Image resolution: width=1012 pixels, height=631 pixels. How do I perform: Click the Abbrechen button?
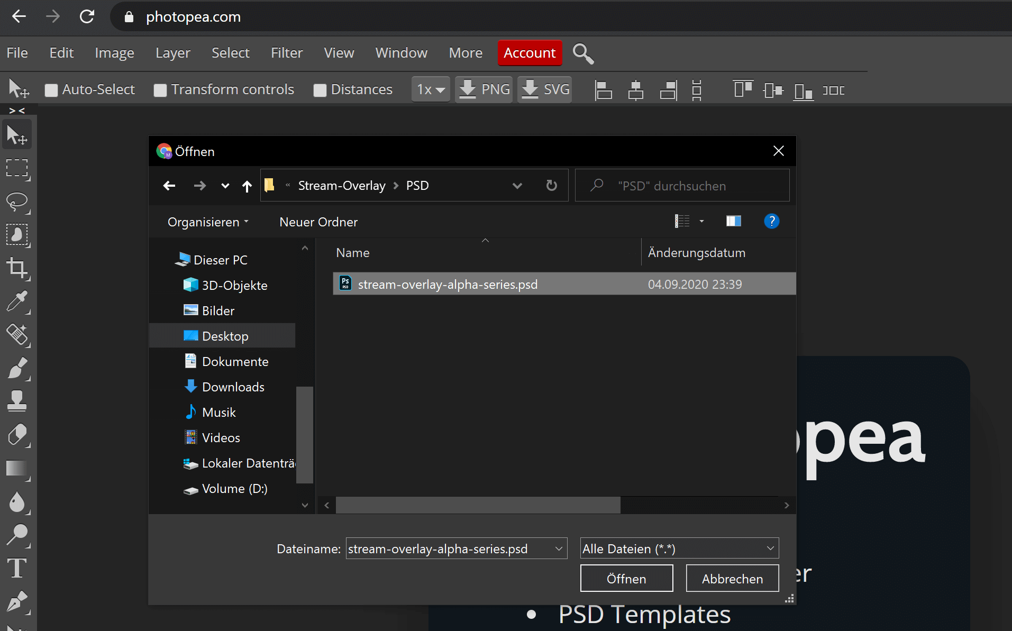point(732,579)
